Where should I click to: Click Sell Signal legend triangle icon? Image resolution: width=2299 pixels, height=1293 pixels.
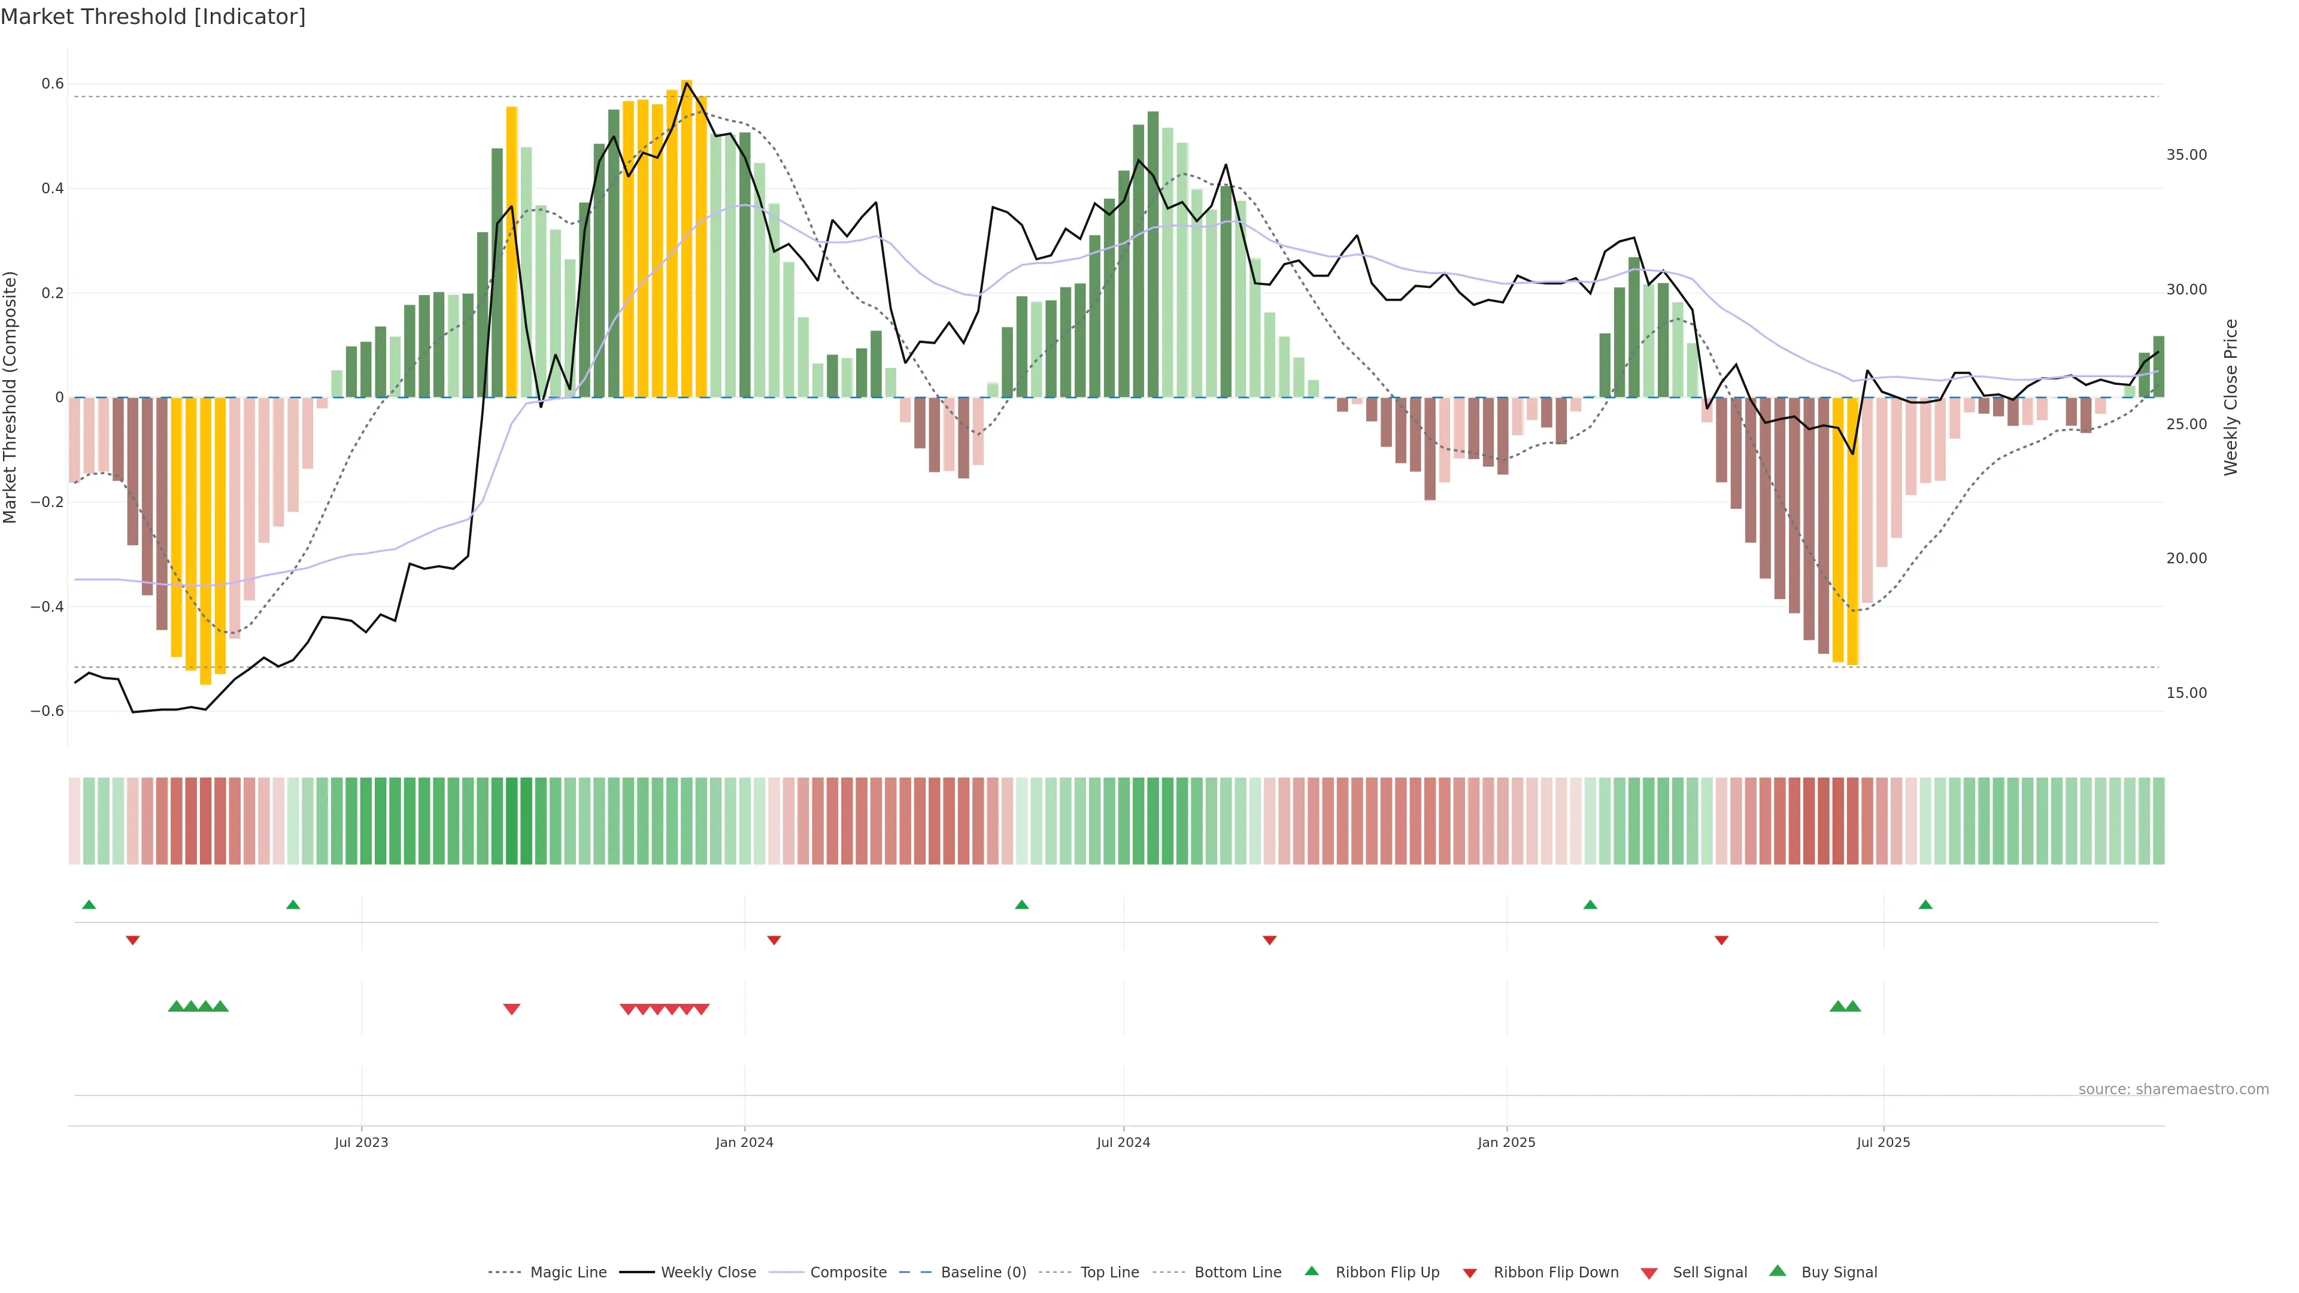click(1649, 1273)
